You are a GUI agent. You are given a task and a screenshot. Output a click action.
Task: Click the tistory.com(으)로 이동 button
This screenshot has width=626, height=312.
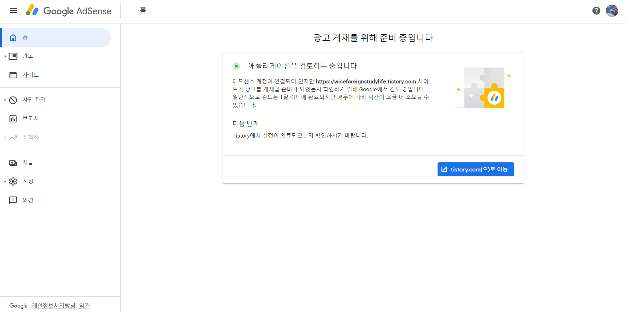pyautogui.click(x=476, y=170)
